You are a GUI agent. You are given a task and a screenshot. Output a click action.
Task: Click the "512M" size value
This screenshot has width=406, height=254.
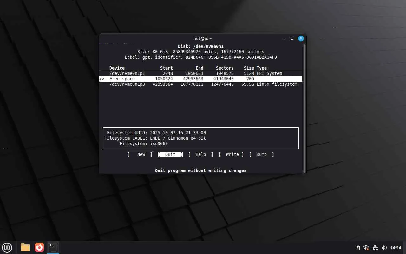tap(249, 73)
